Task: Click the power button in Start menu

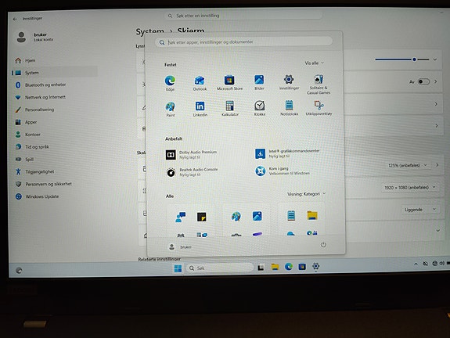Action: (323, 245)
